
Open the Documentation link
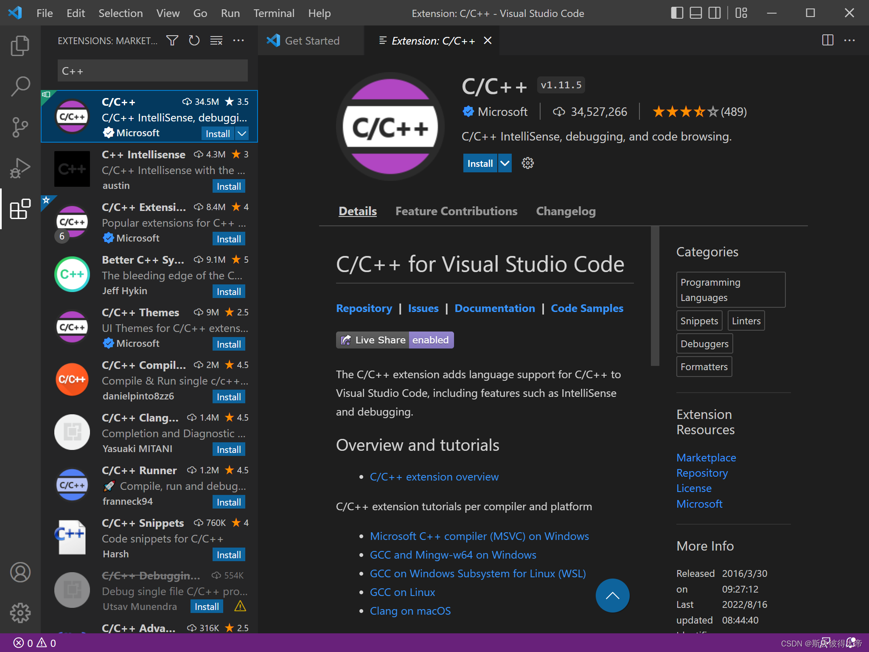(495, 308)
